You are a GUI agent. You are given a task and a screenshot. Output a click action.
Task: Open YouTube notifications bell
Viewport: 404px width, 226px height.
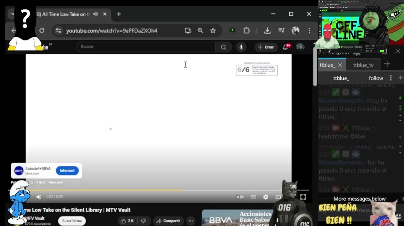click(x=286, y=47)
